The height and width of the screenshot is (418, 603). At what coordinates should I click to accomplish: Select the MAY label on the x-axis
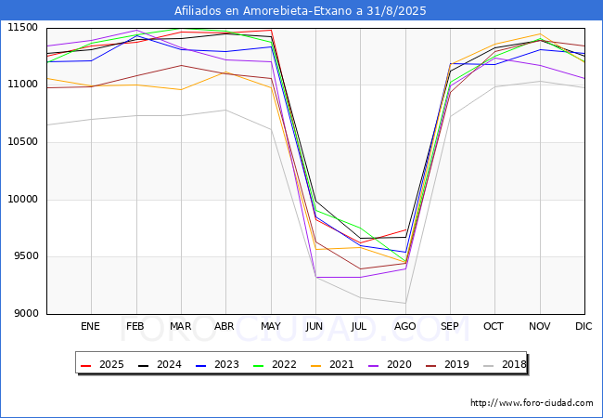pyautogui.click(x=270, y=326)
